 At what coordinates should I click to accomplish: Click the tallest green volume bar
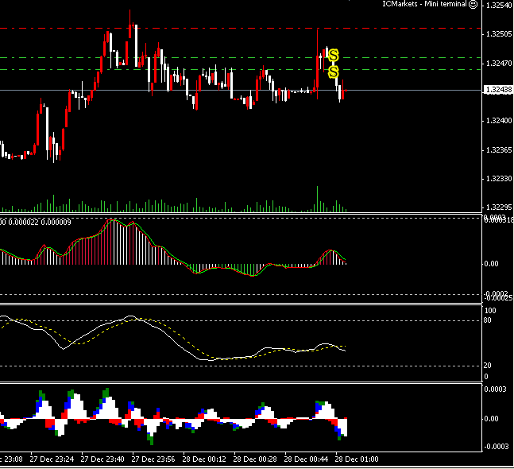[x=317, y=199]
